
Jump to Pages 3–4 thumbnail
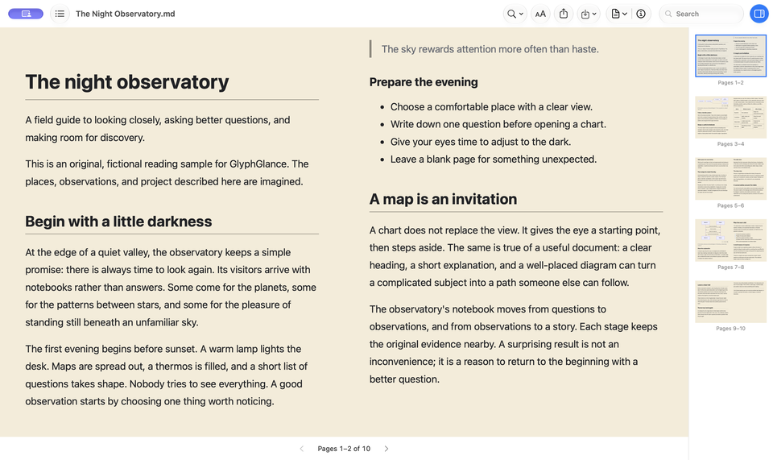[x=730, y=118]
